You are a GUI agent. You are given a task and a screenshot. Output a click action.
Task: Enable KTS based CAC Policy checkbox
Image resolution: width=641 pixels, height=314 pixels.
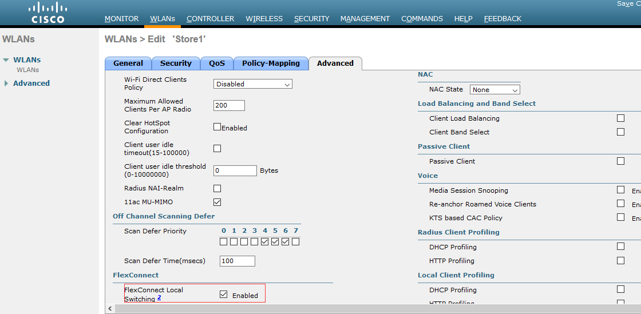(x=620, y=217)
